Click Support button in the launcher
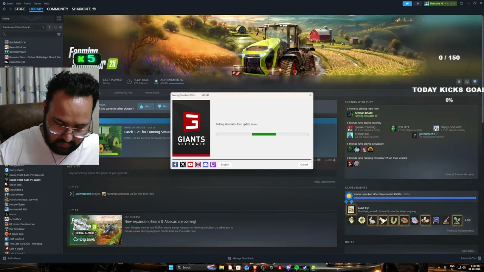This screenshot has height=272, width=484. 225,165
